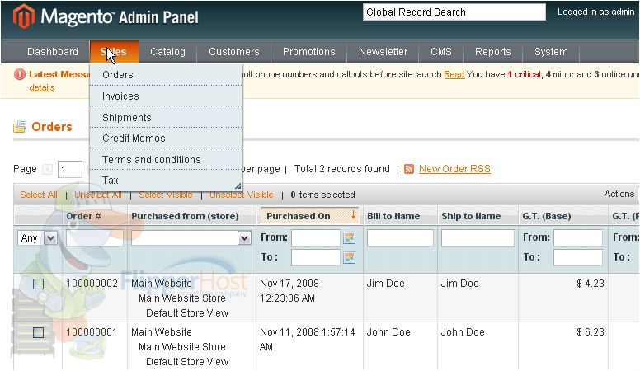This screenshot has width=640, height=371.
Task: Click the New Order RSS feed icon
Action: [409, 169]
